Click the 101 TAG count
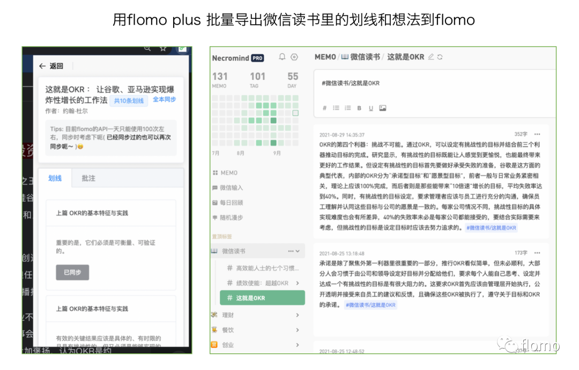 [257, 80]
